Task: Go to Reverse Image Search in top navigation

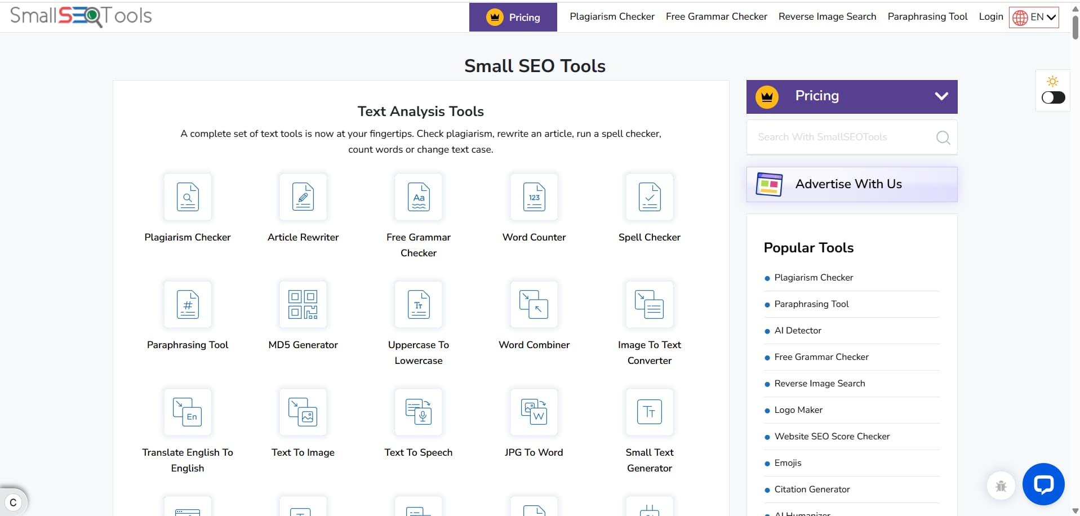Action: [828, 16]
